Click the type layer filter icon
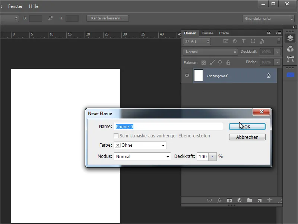Viewport: 298px width, 224px height. tap(244, 41)
